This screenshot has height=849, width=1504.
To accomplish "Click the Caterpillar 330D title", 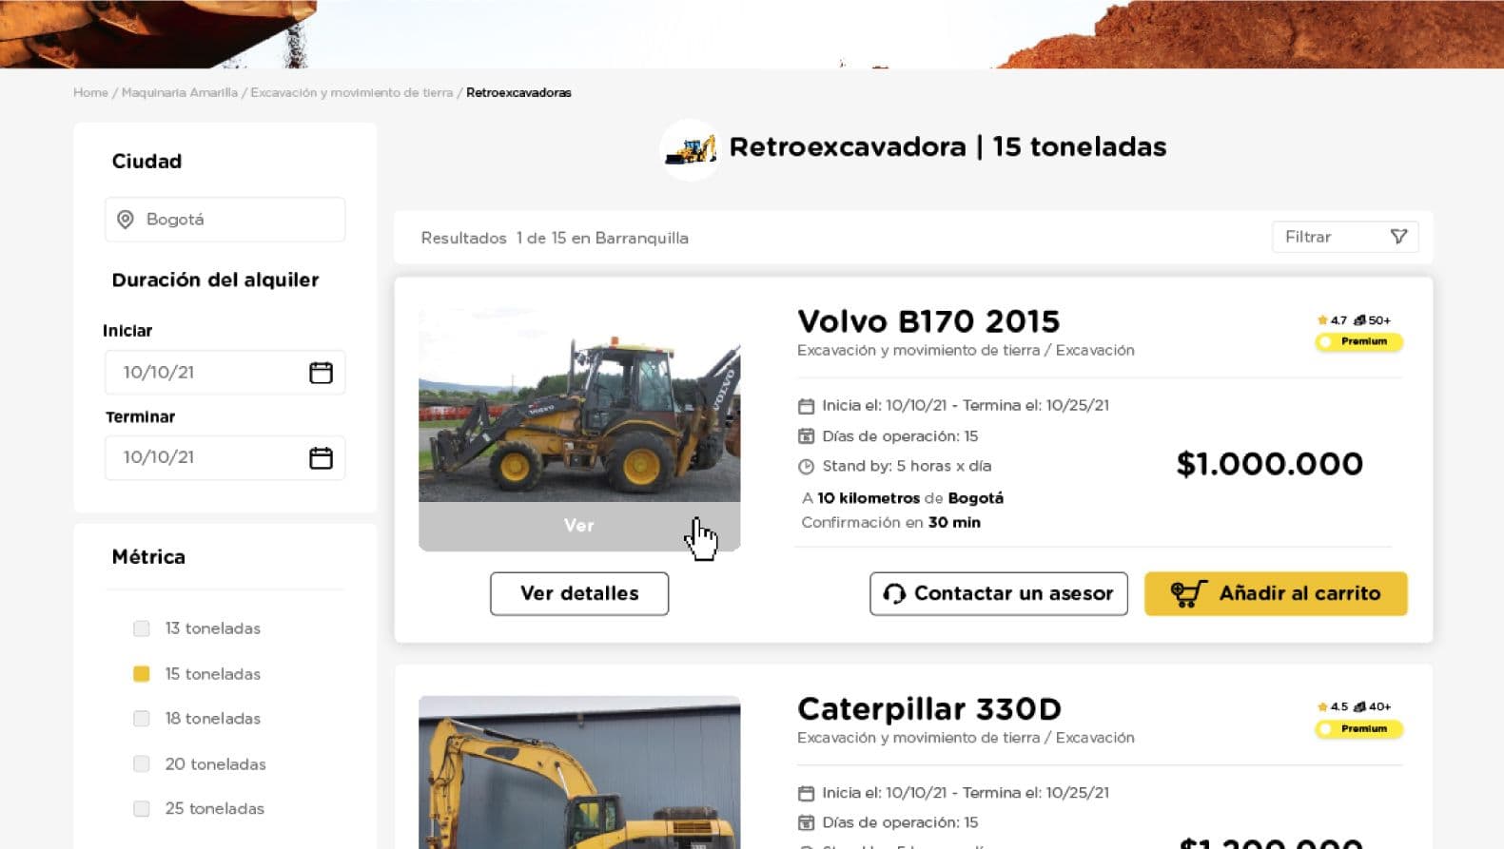I will (x=929, y=709).
